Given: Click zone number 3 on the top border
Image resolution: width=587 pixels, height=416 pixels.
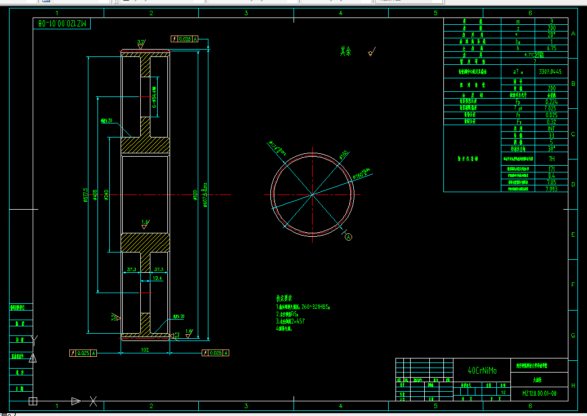Looking at the screenshot, I should point(246,13).
